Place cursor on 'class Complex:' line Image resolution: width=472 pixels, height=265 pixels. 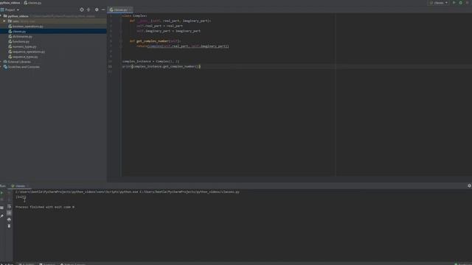[x=134, y=15]
